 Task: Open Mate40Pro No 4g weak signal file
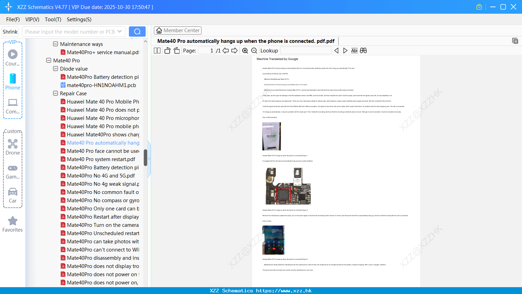pos(100,184)
